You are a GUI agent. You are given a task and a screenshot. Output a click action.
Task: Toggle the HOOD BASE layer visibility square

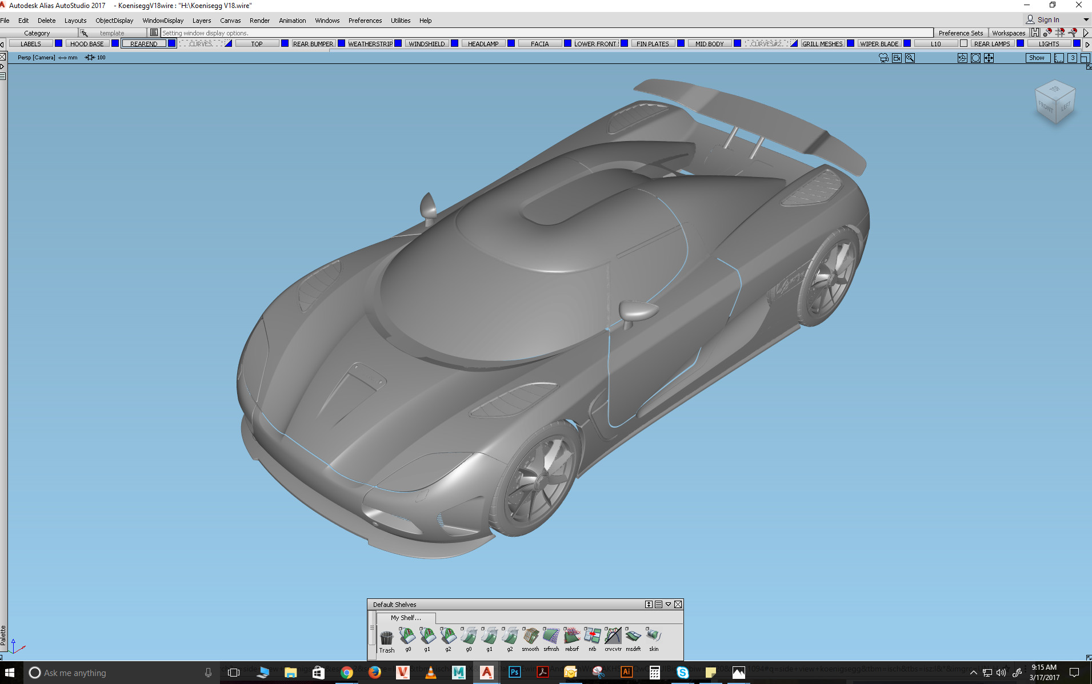click(115, 43)
